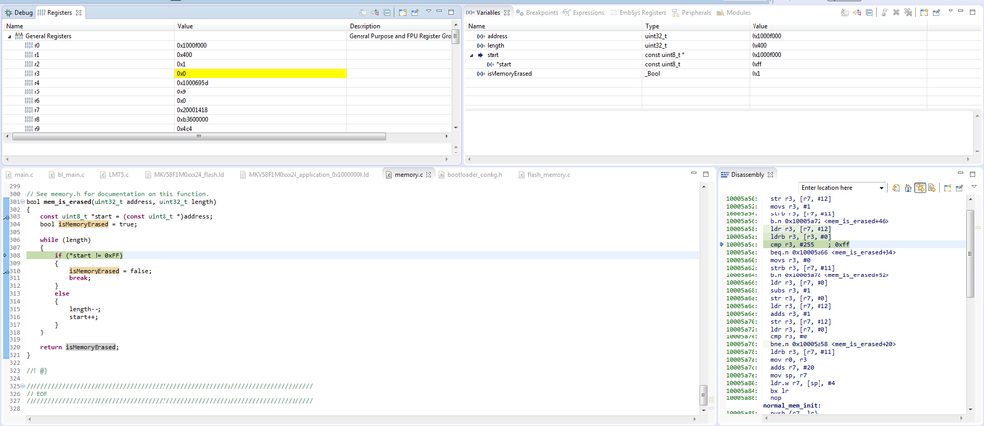Click Pin to Debug Context icon in Registers toolbar
Screen dimensions: 984x426
coord(414,12)
